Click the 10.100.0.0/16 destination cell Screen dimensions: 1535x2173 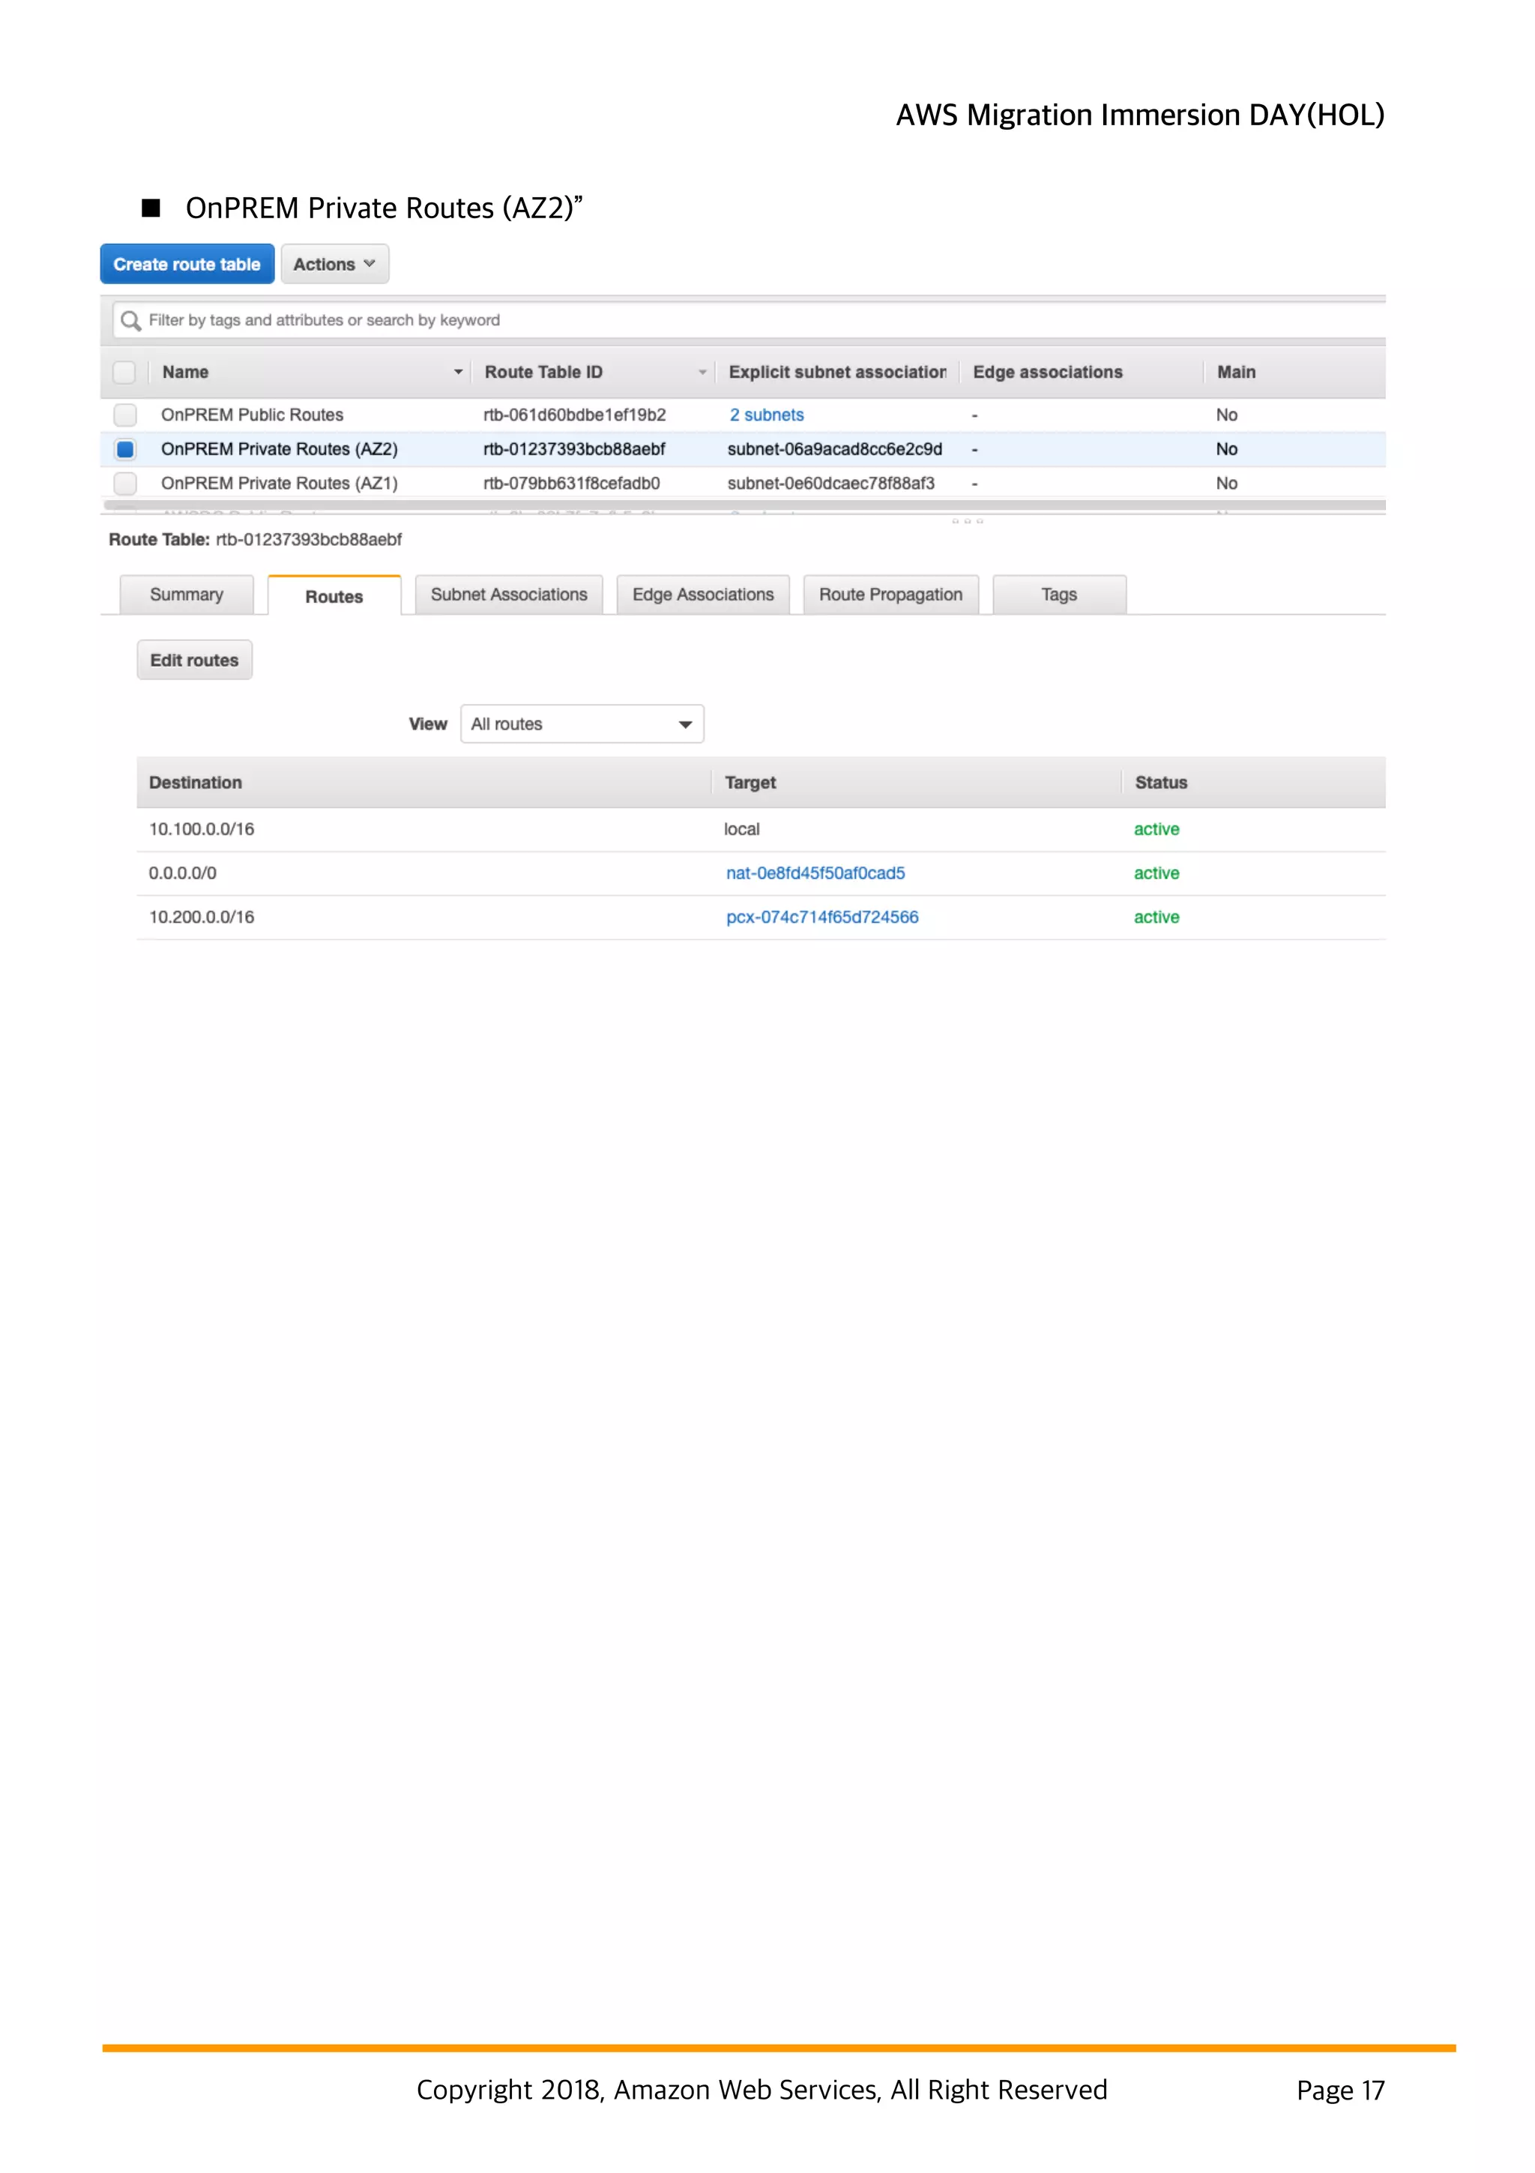pyautogui.click(x=202, y=829)
